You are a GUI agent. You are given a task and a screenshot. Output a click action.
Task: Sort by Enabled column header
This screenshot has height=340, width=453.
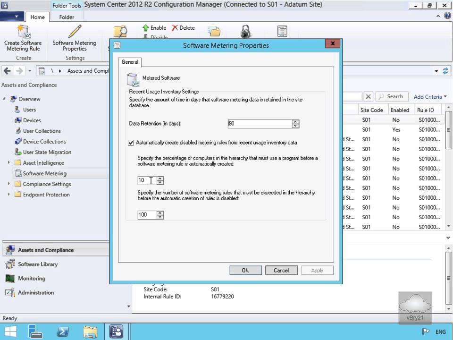pos(400,110)
